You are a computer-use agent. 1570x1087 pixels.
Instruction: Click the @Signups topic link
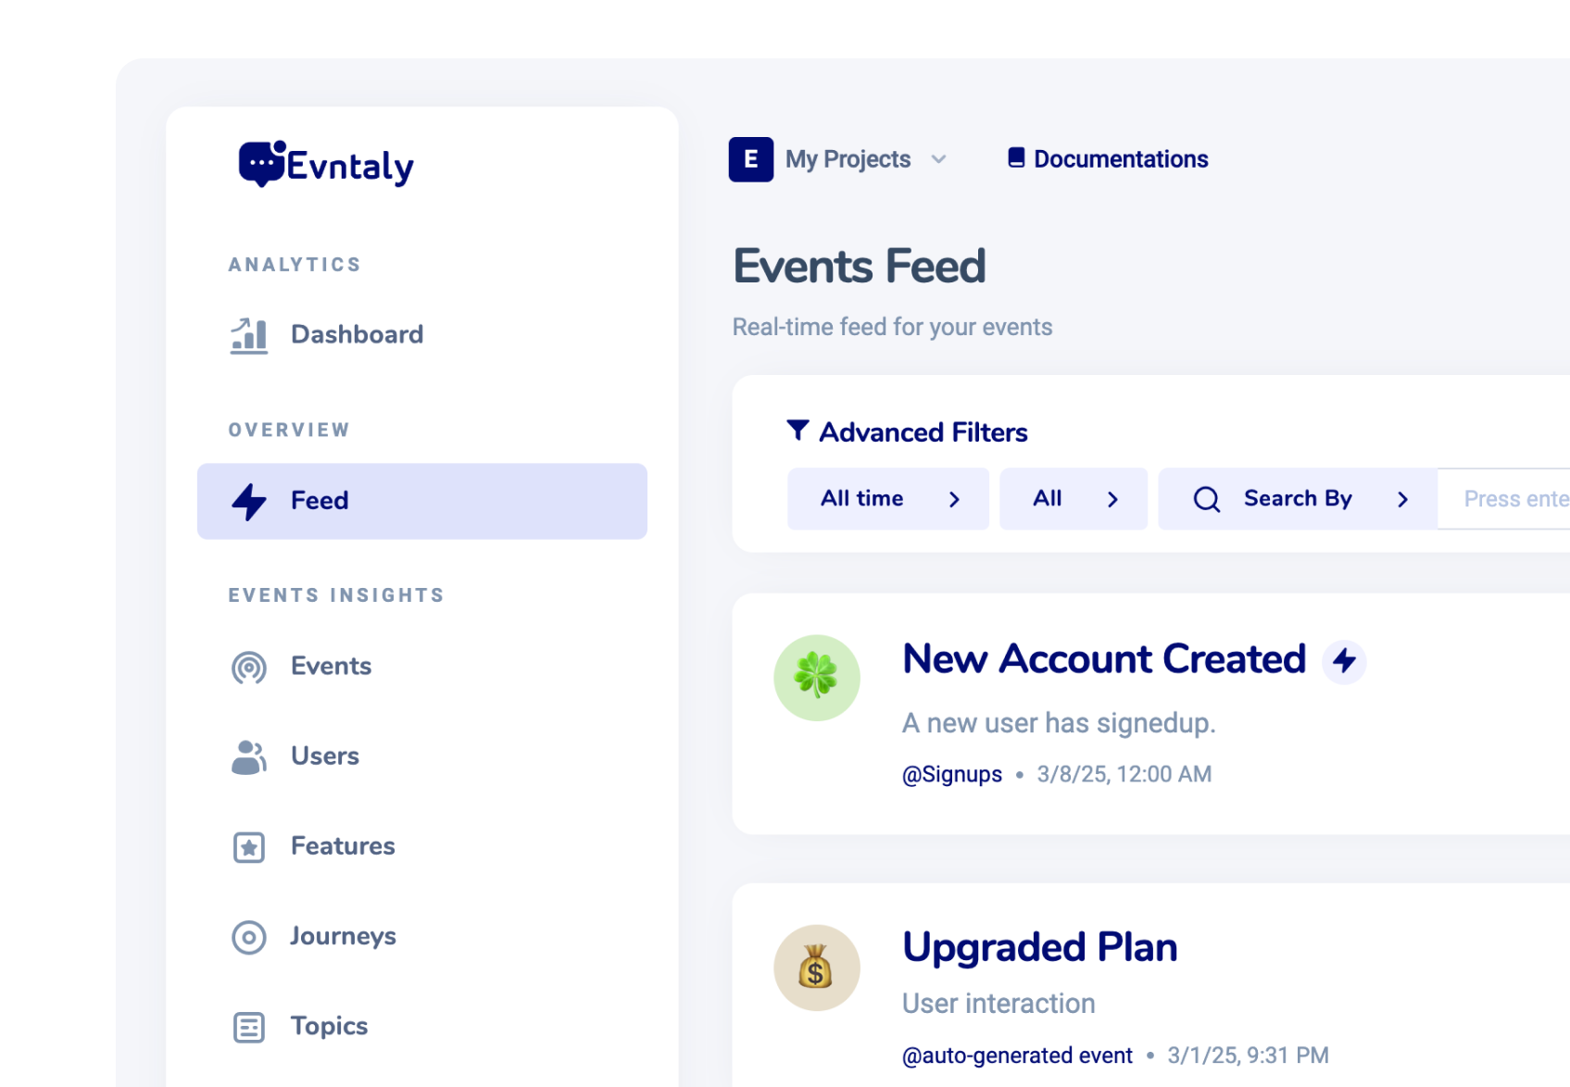(x=952, y=774)
